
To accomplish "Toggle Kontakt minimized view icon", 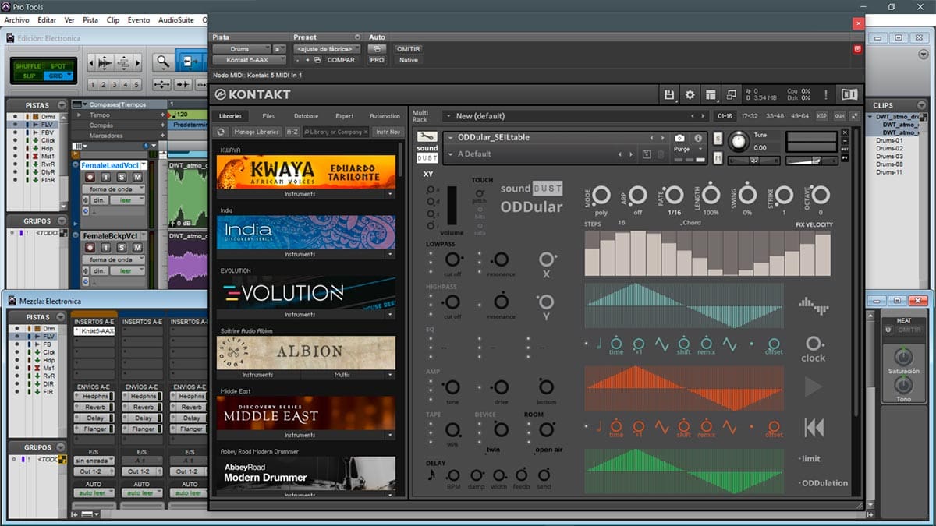I will tap(731, 94).
